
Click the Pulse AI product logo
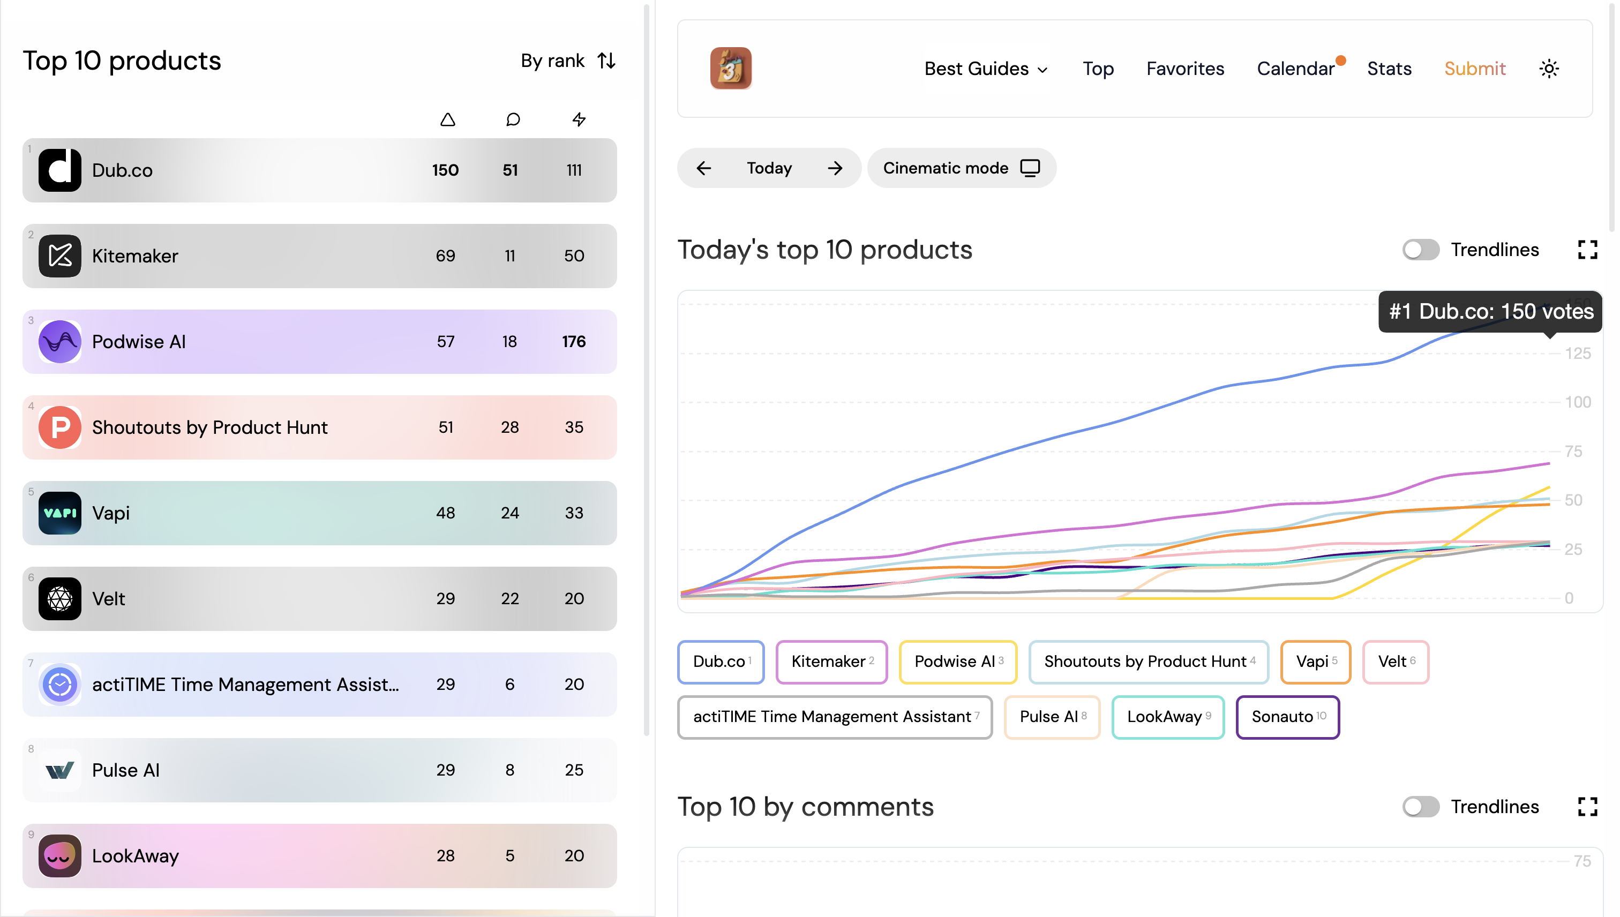[x=60, y=770]
